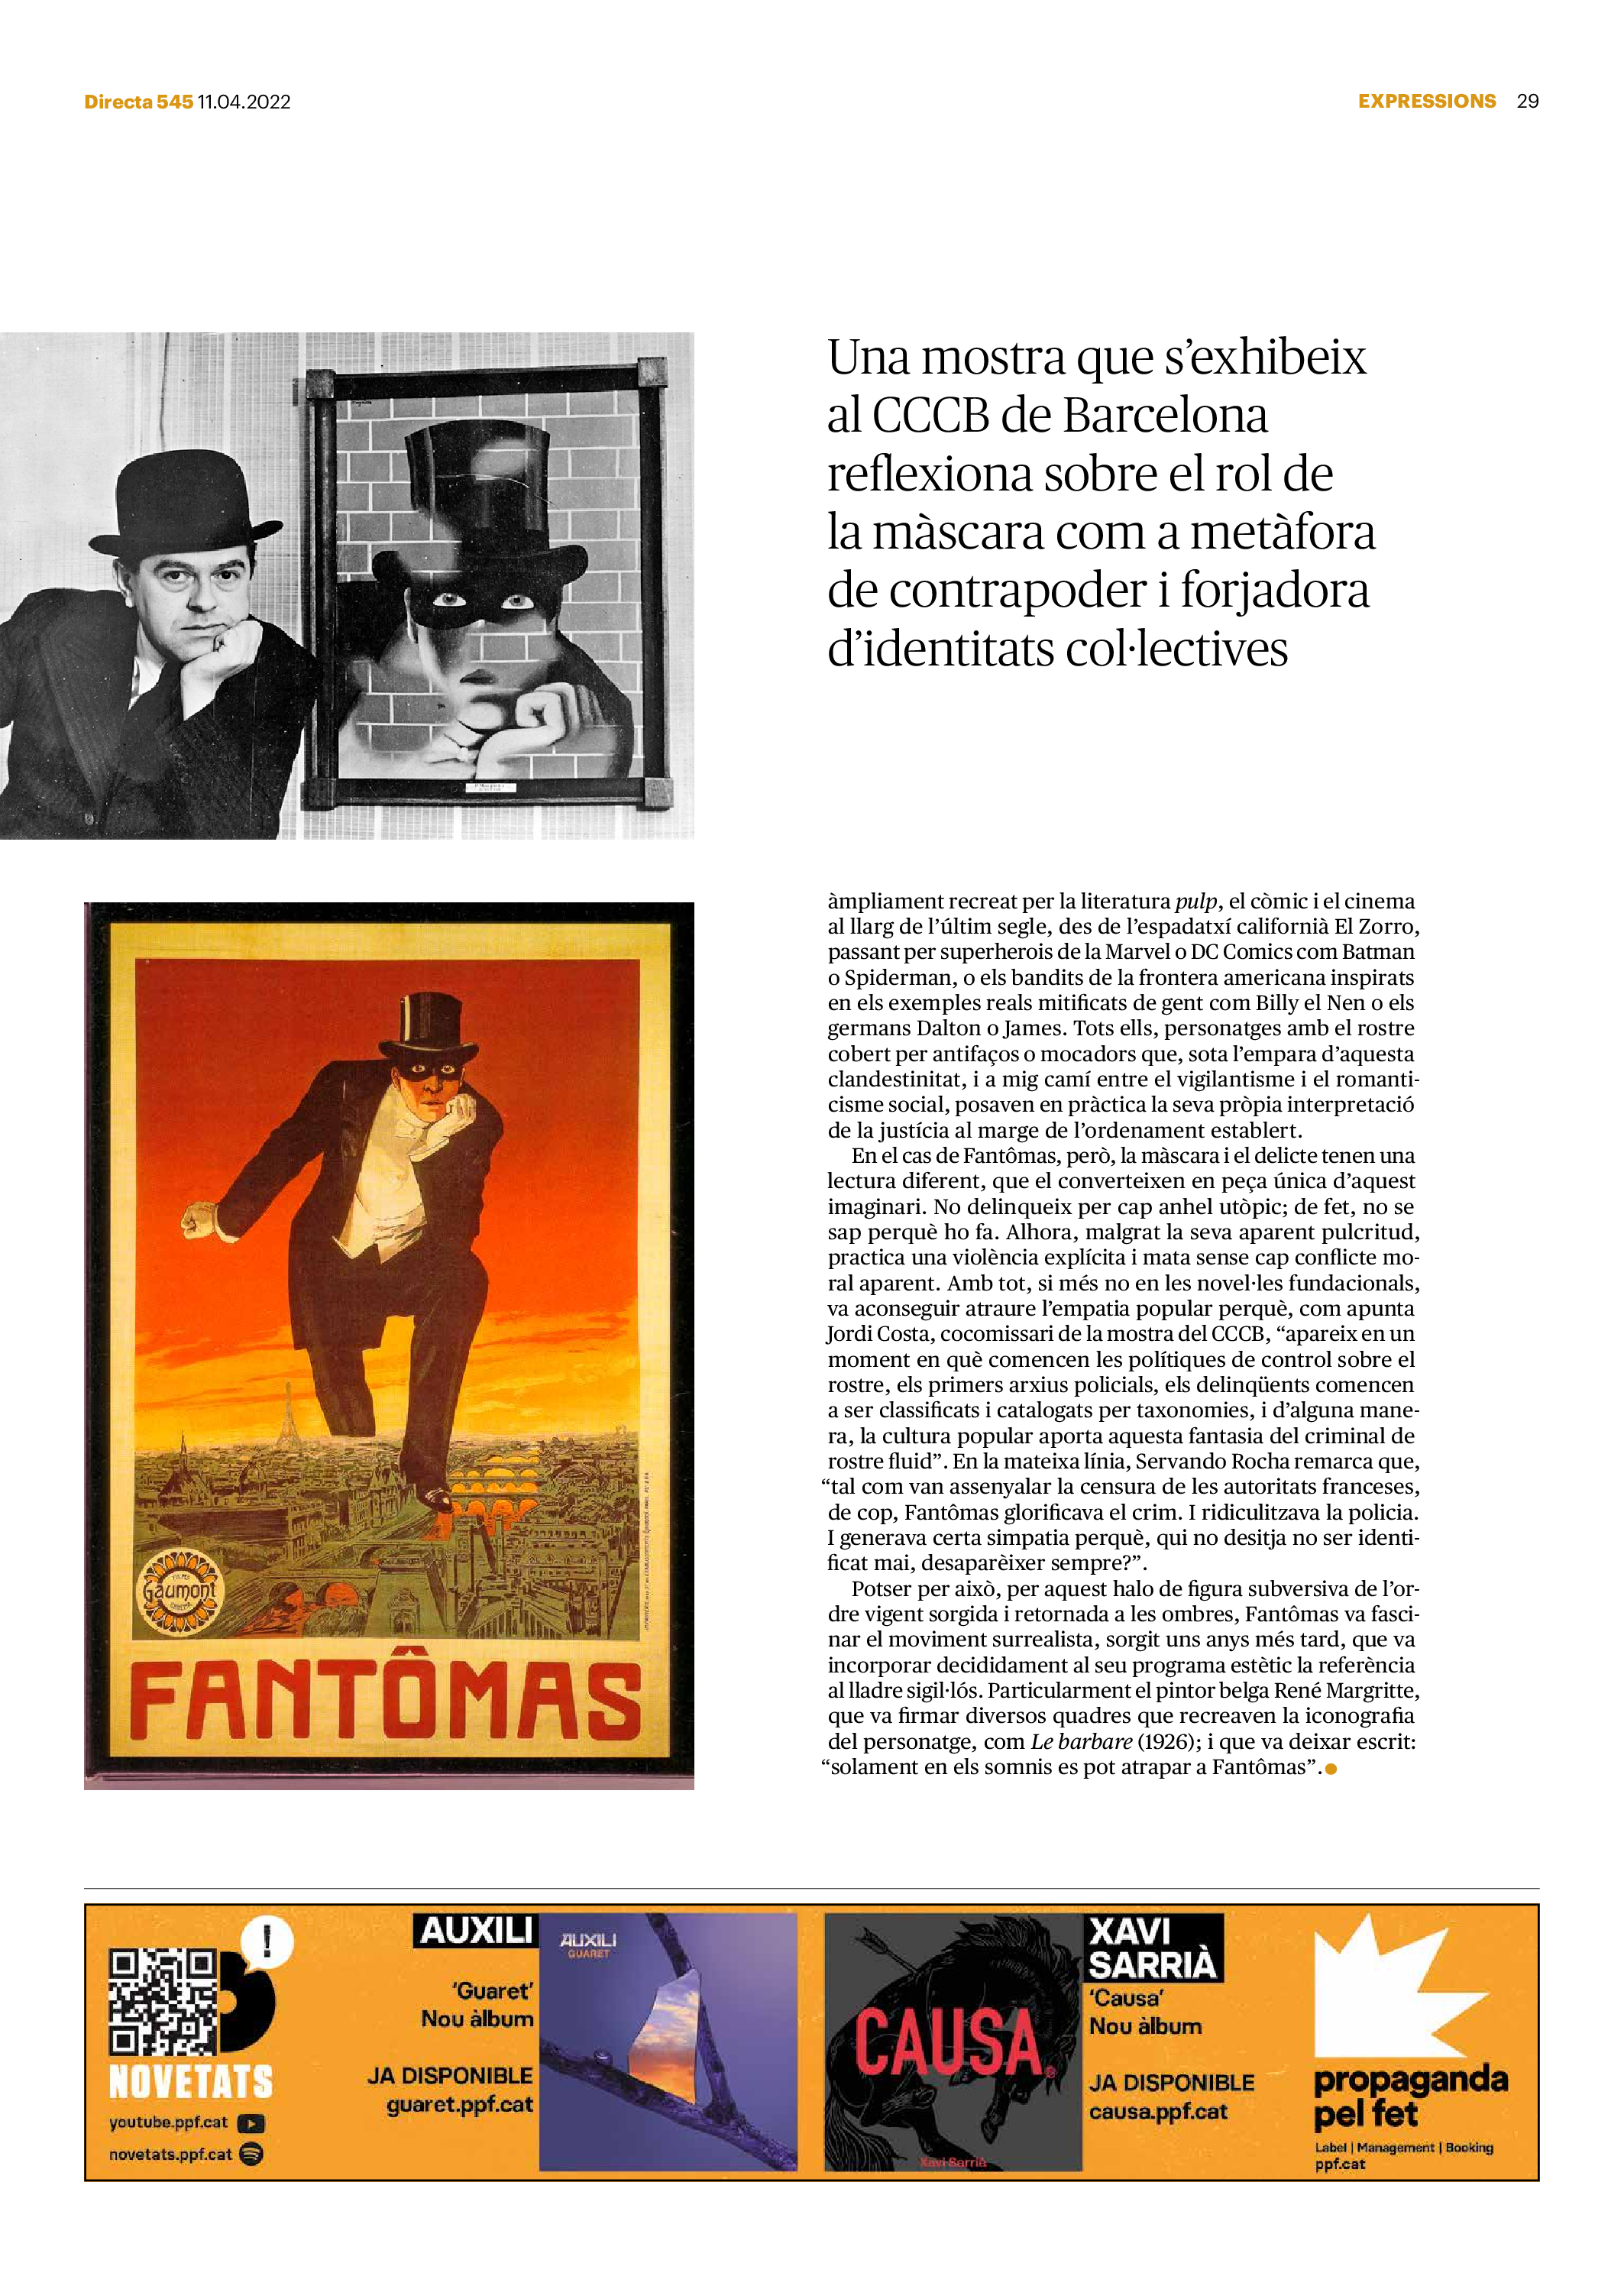Click the exclamation mark speech bubble icon
The image size is (1624, 2286).
(266, 1941)
